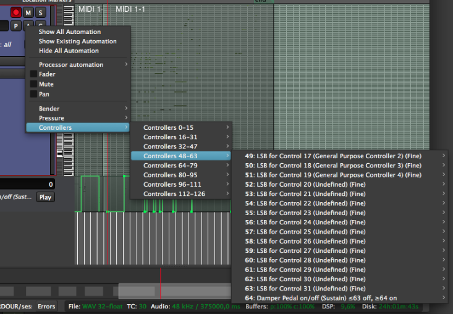Click the red record-arm button
Viewport: 453px width, 314px height.
16,12
